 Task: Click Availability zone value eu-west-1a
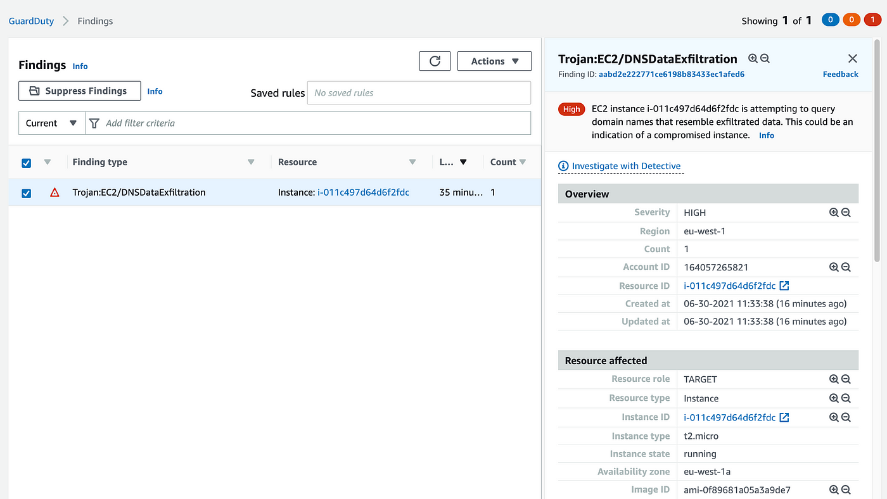707,472
